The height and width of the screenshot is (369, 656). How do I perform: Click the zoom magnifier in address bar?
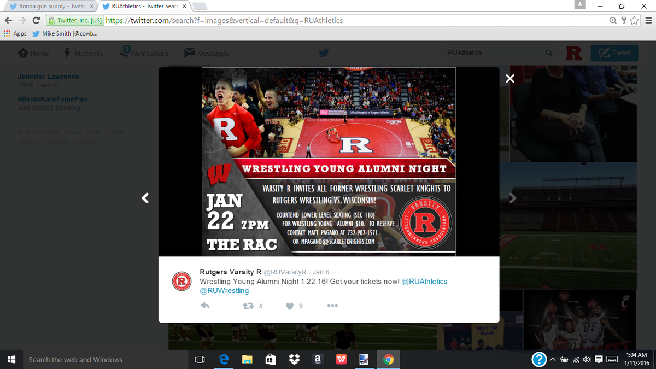614,21
